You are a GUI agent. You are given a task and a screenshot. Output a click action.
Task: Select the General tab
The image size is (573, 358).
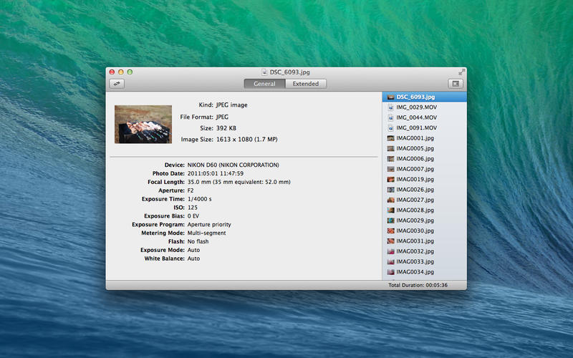tap(264, 84)
